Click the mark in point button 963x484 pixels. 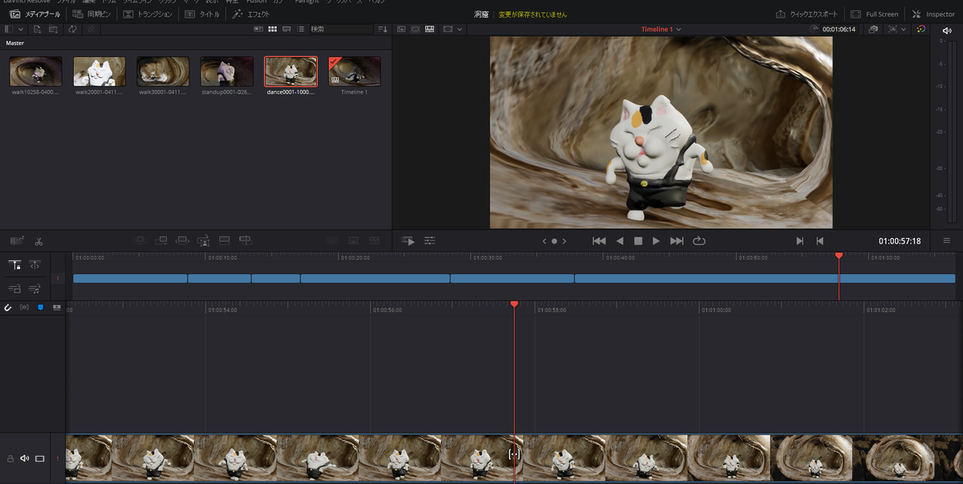pyautogui.click(x=799, y=240)
